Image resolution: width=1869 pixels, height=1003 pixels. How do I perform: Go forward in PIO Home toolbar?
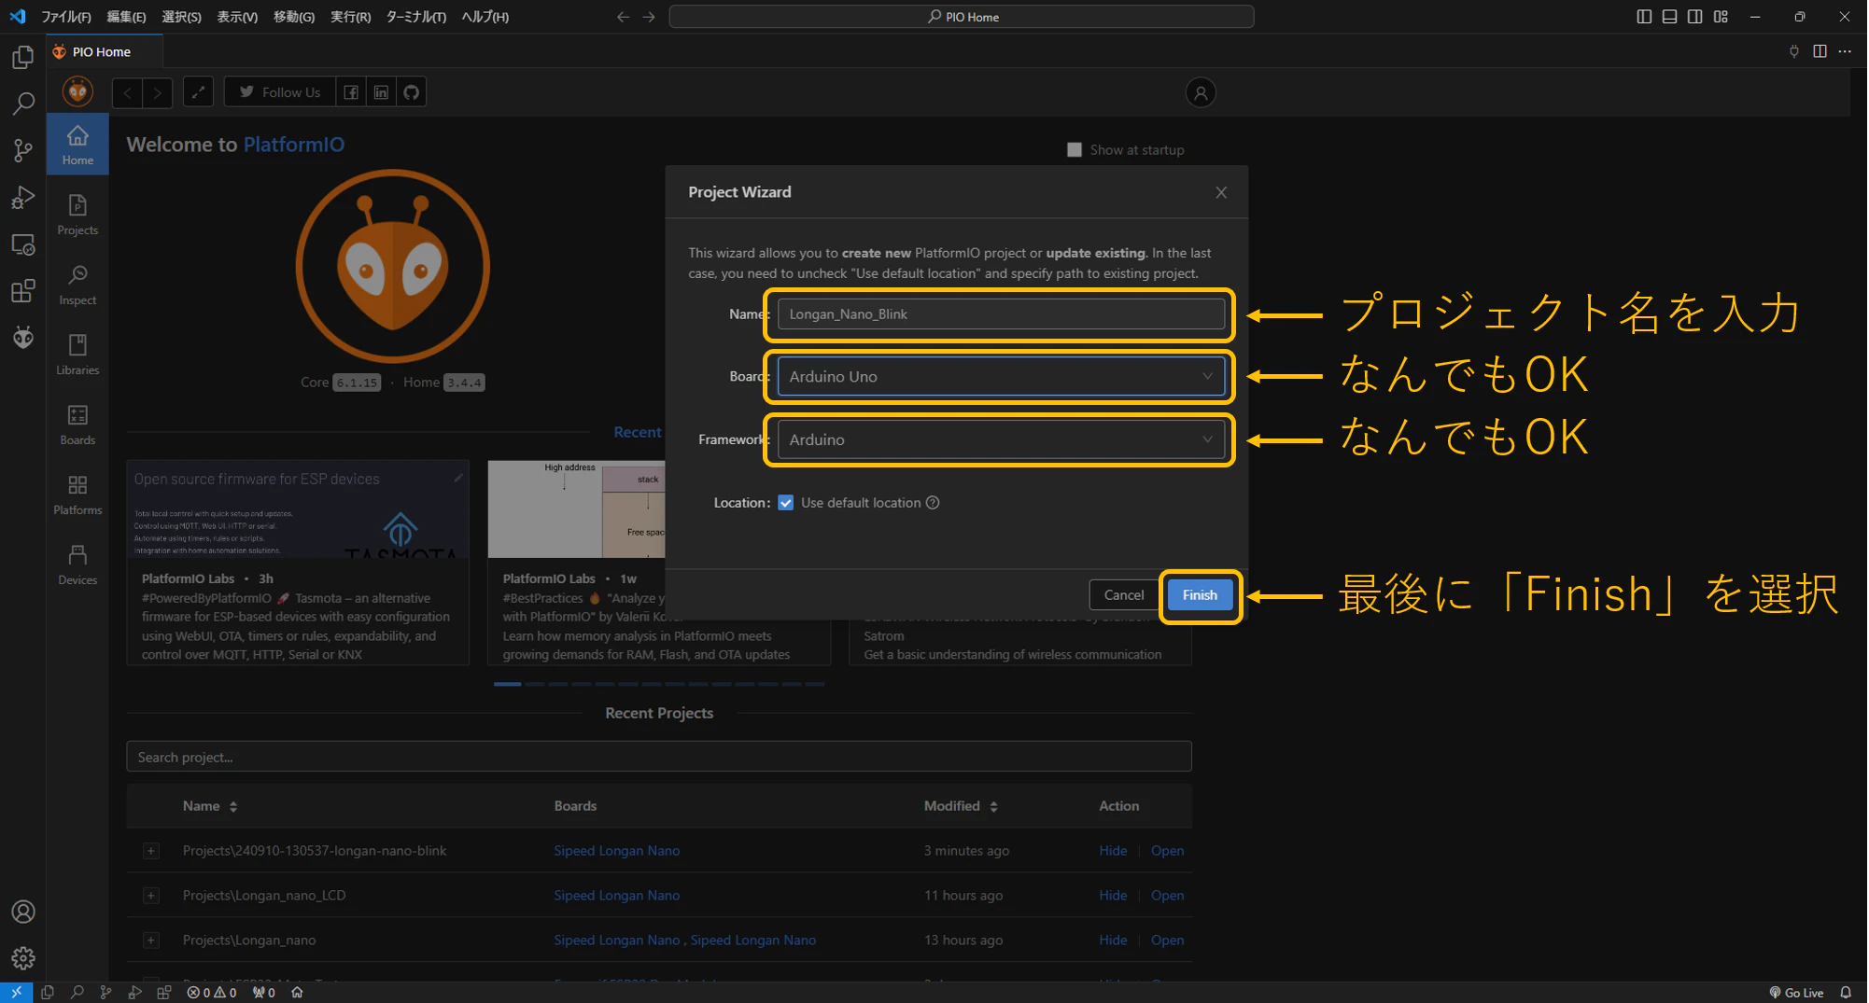[x=158, y=92]
